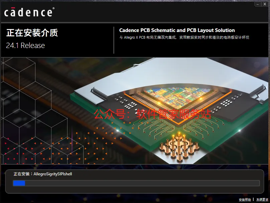270x203 pixels.
Task: Click the chip illustration banner image
Action: click(135, 111)
